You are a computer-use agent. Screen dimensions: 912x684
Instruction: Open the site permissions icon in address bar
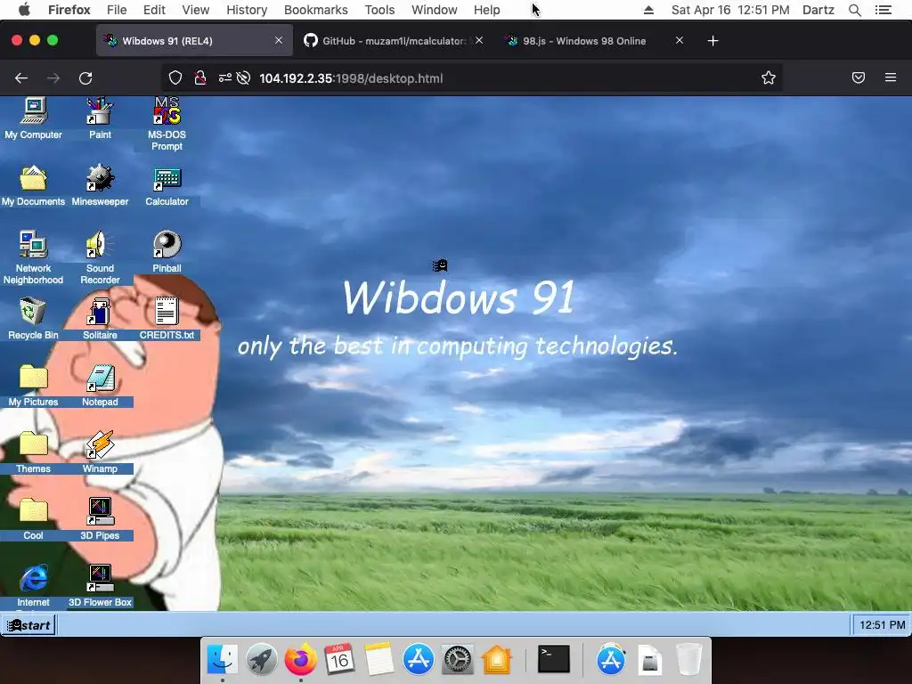coord(225,78)
